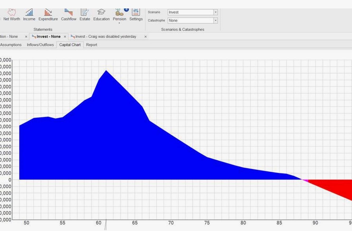Open the Settings sliders icon
352x231 pixels.
(136, 12)
